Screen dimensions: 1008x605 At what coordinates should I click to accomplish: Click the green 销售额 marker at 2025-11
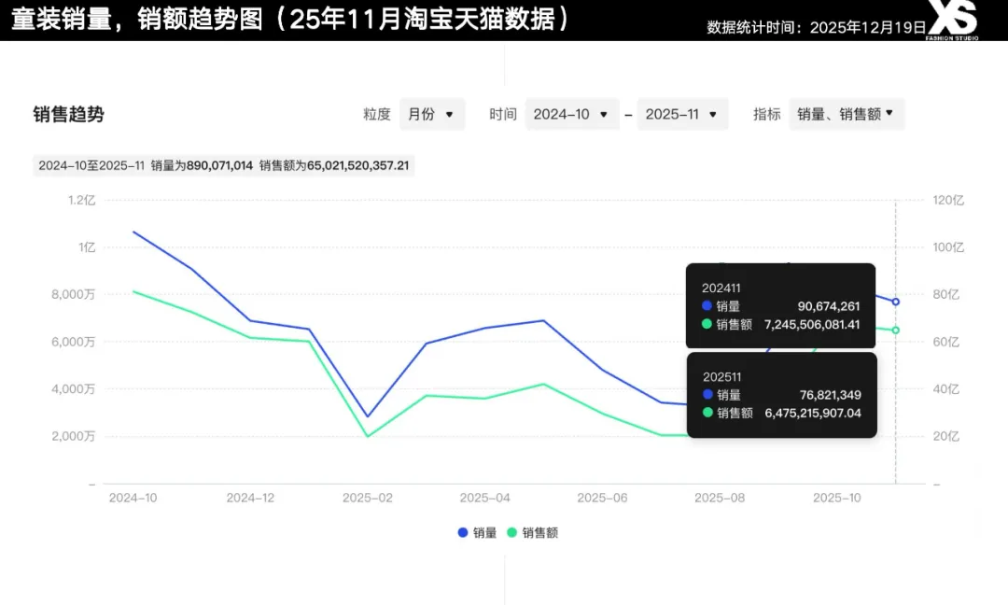(896, 331)
